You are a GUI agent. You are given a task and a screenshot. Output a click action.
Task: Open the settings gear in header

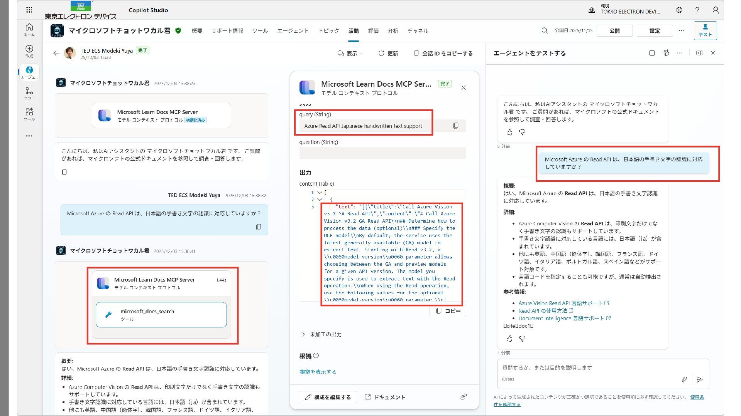(x=679, y=10)
